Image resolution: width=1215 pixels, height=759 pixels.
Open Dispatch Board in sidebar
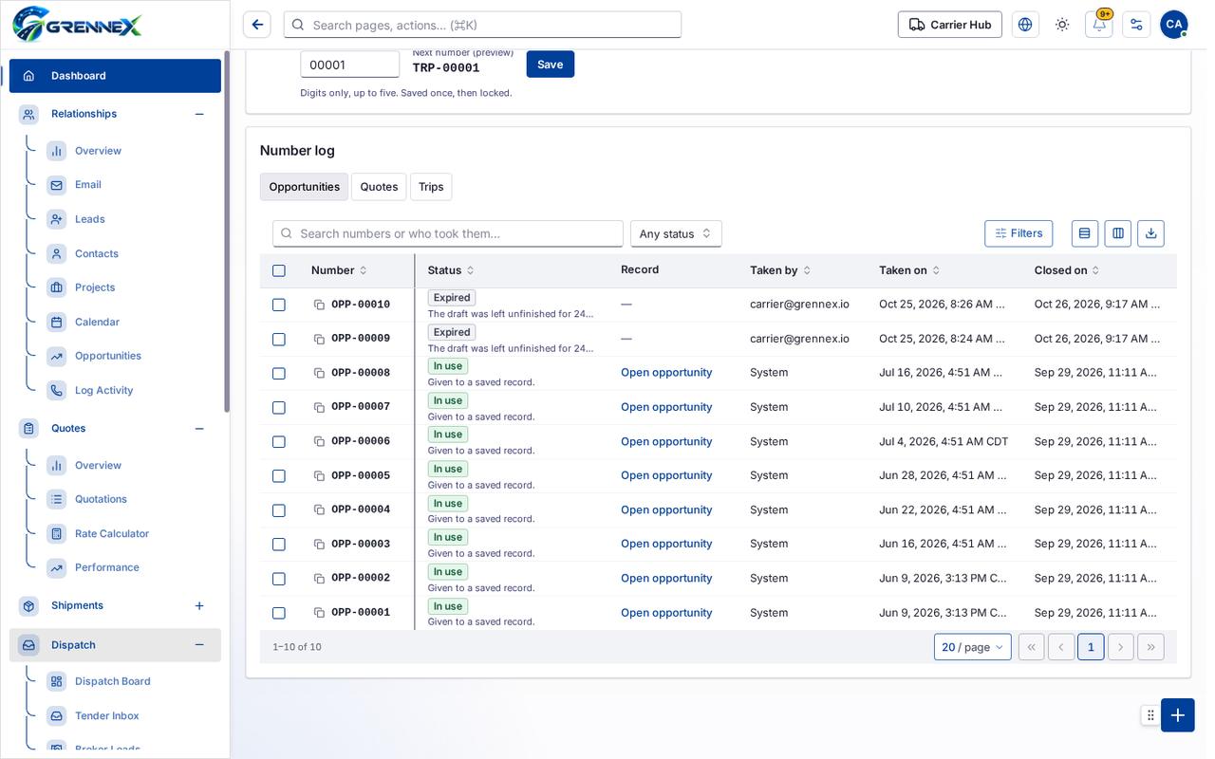[x=113, y=681]
